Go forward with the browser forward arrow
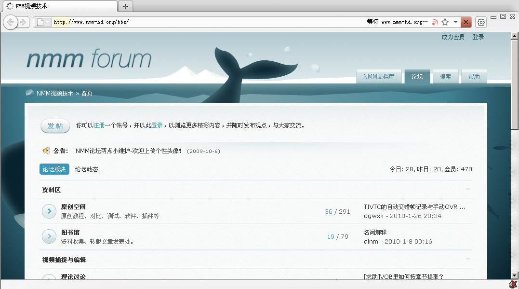Image resolution: width=519 pixels, height=289 pixels. [23, 22]
